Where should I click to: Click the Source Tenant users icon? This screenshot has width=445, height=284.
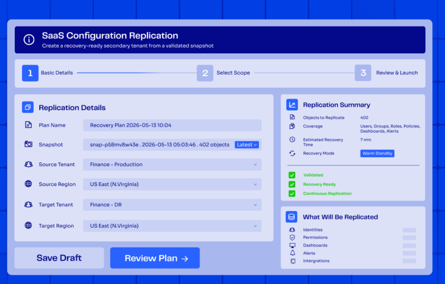tap(28, 164)
